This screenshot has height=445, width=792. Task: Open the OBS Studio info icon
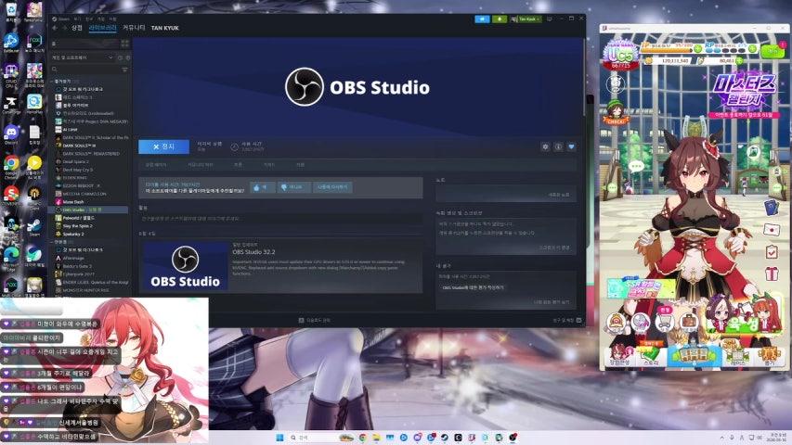(x=558, y=146)
